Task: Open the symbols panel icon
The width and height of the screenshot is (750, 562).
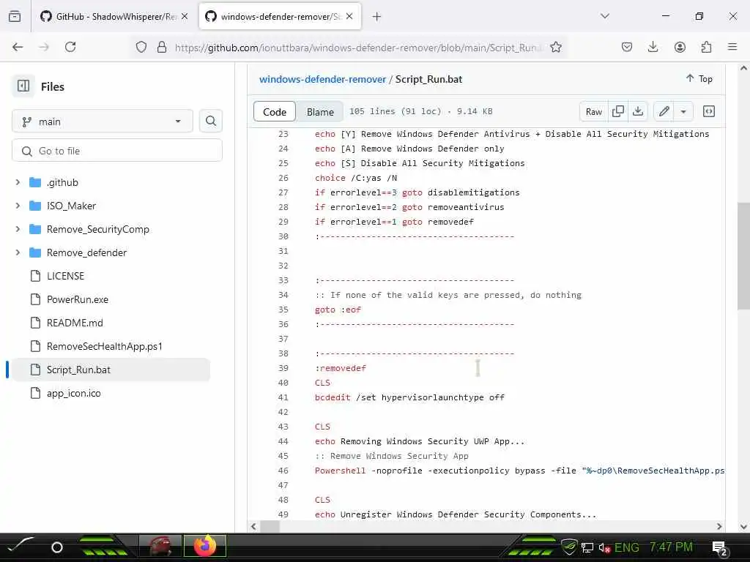Action: click(x=709, y=111)
